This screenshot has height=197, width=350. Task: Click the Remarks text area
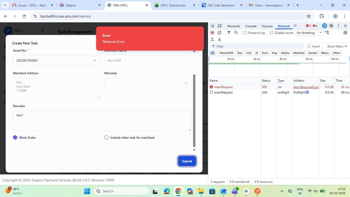(x=102, y=121)
